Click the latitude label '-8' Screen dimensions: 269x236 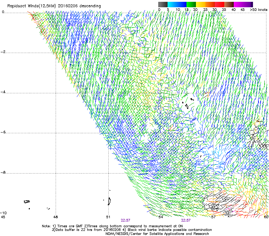[x=3, y=172]
